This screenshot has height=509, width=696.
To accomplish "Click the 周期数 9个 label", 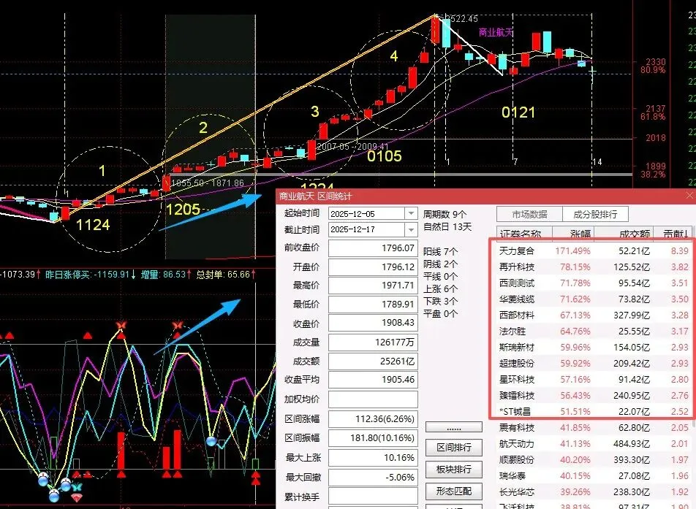I will (x=445, y=215).
